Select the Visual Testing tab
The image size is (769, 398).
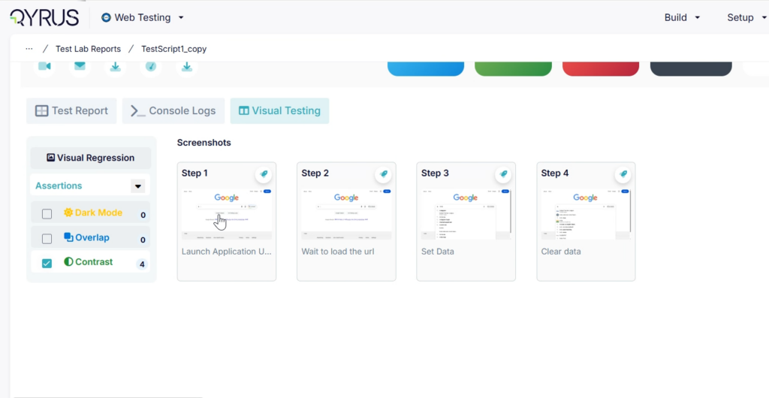click(x=279, y=111)
